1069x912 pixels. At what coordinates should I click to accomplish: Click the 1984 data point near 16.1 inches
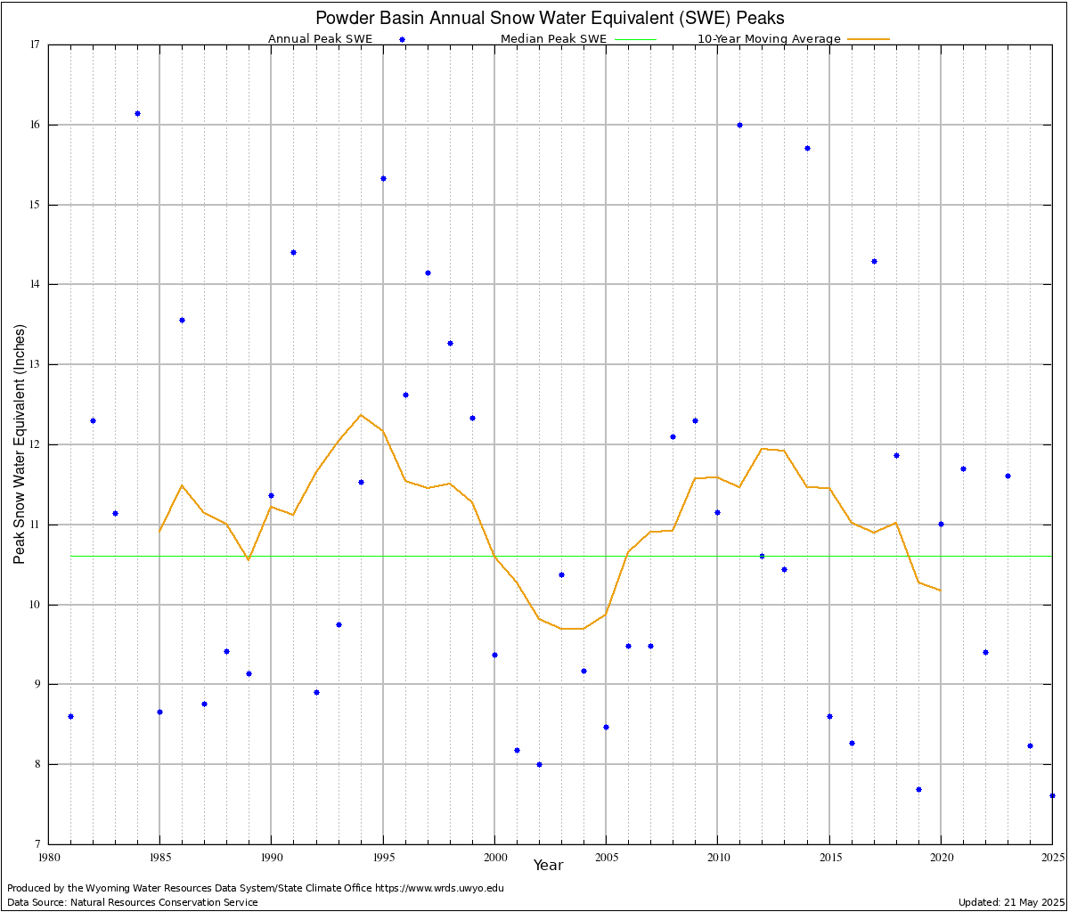(137, 113)
